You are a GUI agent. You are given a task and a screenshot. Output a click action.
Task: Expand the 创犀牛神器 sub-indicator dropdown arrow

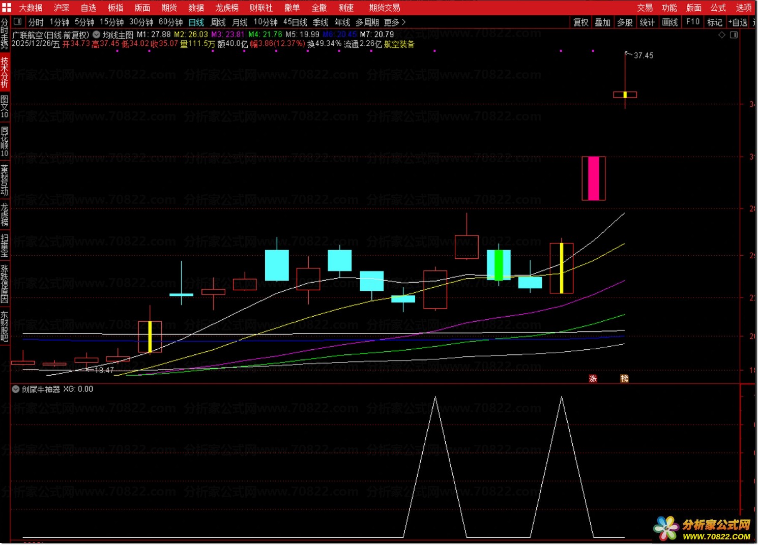click(x=16, y=389)
